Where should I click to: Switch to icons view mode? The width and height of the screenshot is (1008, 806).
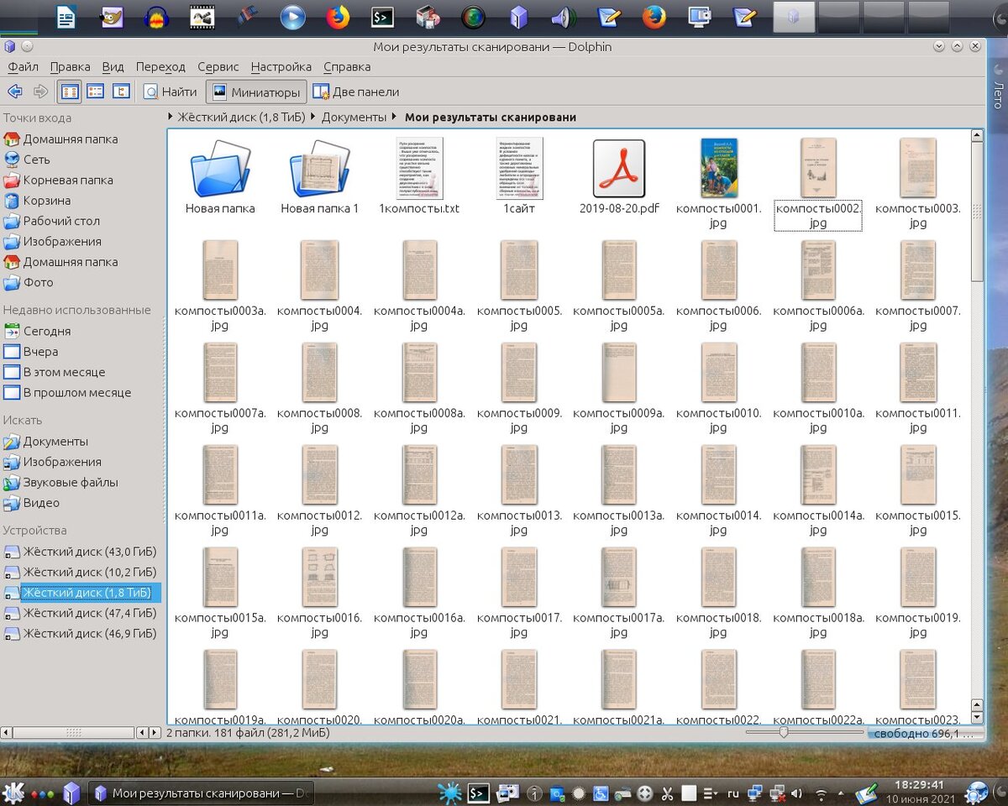(70, 92)
